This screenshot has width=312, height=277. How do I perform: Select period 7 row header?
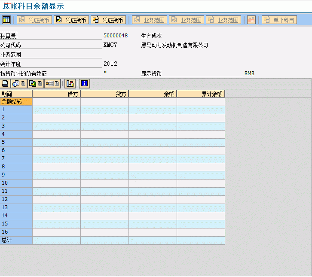pyautogui.click(x=16, y=158)
